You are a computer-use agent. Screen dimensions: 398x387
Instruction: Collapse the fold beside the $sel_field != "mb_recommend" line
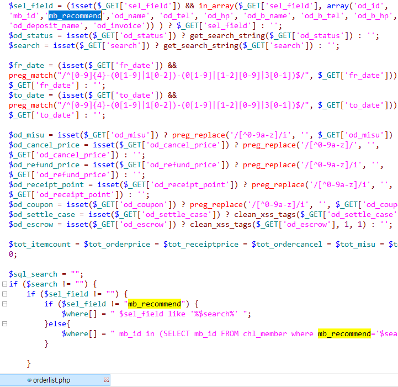(x=4, y=304)
